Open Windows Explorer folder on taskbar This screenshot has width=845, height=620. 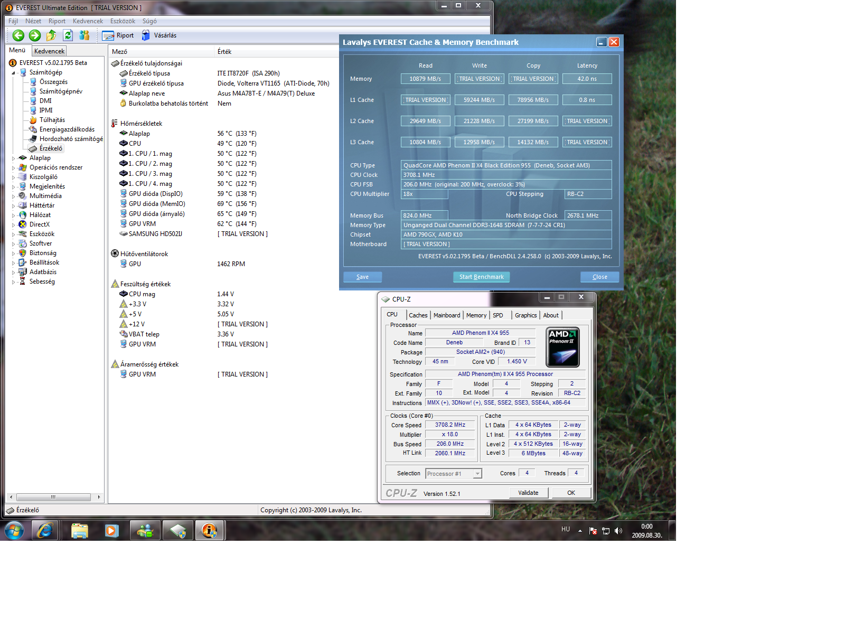(x=79, y=530)
